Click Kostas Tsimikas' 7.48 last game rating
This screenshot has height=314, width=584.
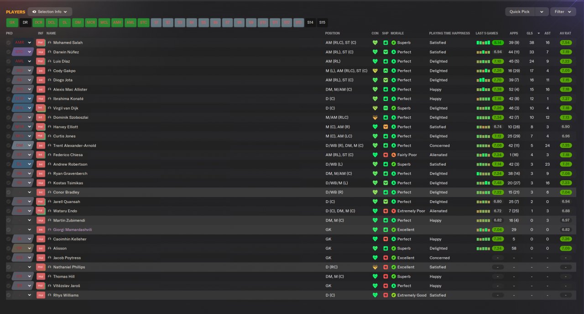498,183
